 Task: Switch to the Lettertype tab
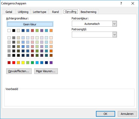tap(39, 12)
